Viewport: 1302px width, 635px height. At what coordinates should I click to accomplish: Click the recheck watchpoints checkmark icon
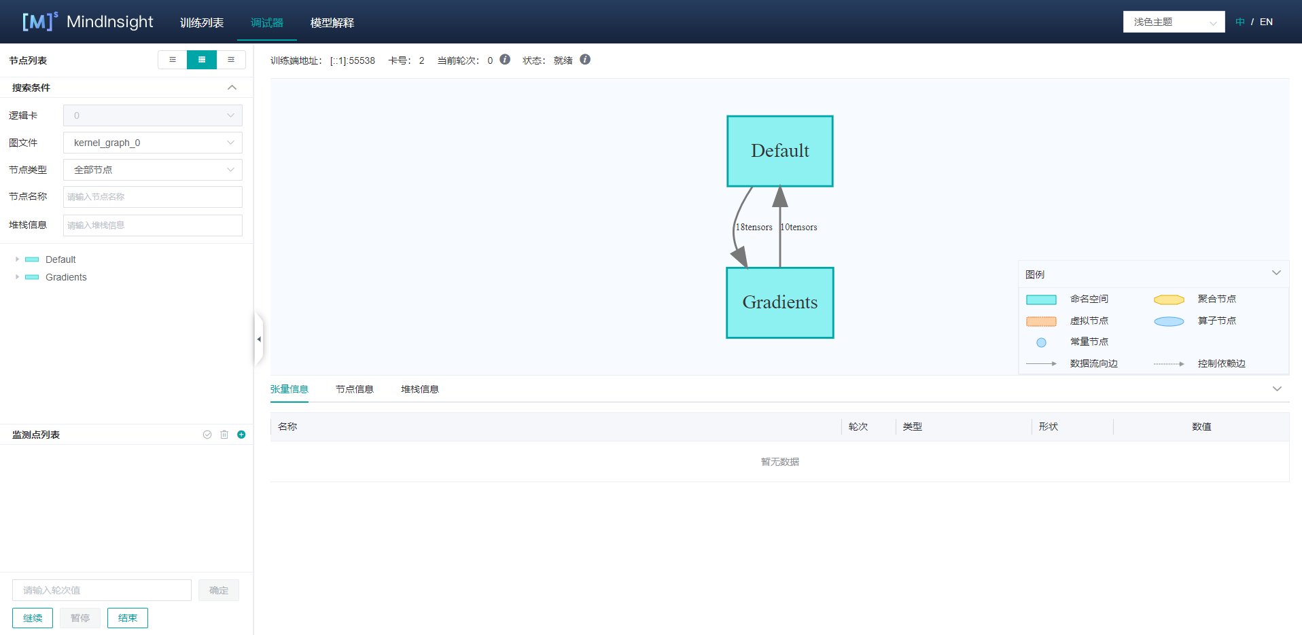(207, 435)
